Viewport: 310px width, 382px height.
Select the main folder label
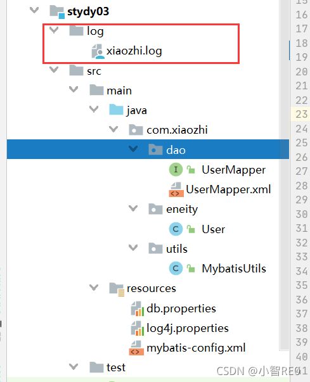pos(119,91)
